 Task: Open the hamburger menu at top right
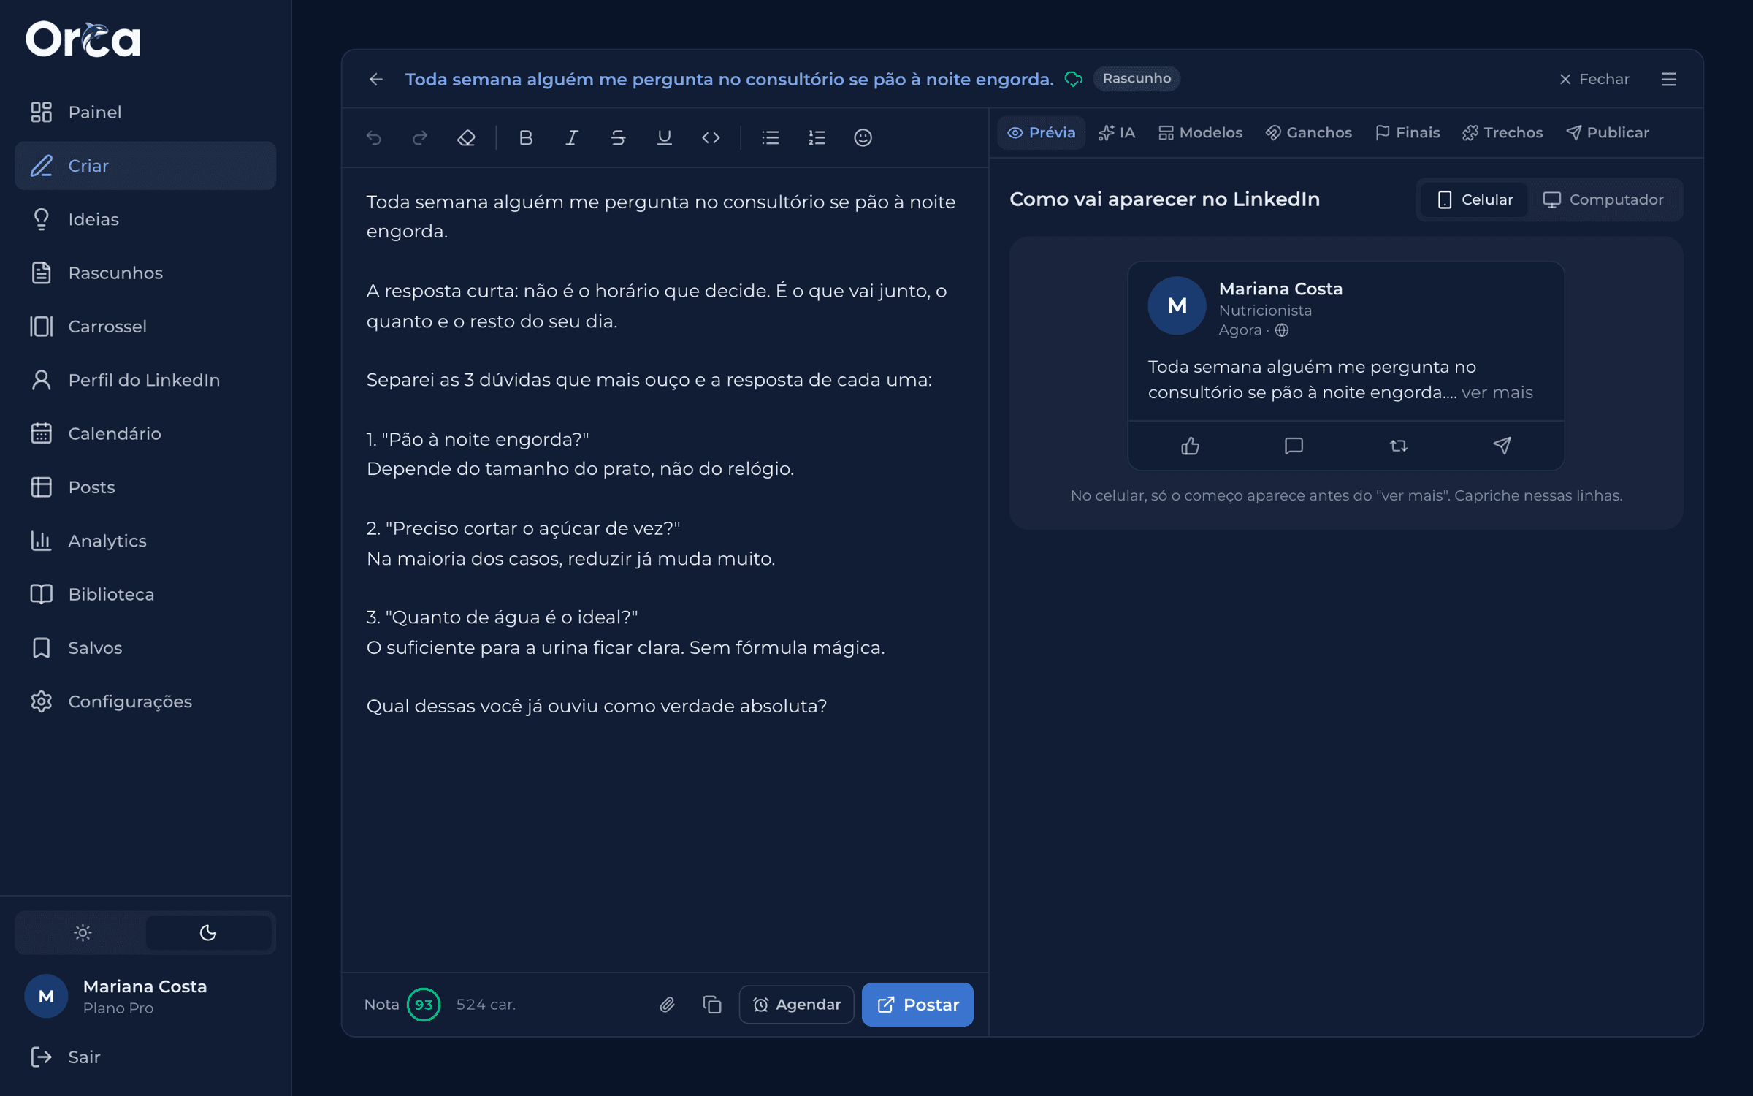[x=1668, y=79]
